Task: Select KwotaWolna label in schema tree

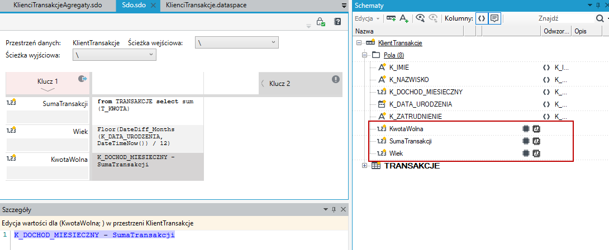Action: point(406,129)
